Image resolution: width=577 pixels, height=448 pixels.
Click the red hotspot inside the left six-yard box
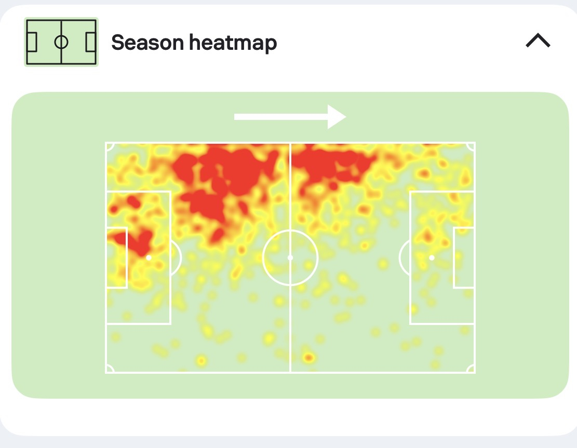[x=118, y=238]
